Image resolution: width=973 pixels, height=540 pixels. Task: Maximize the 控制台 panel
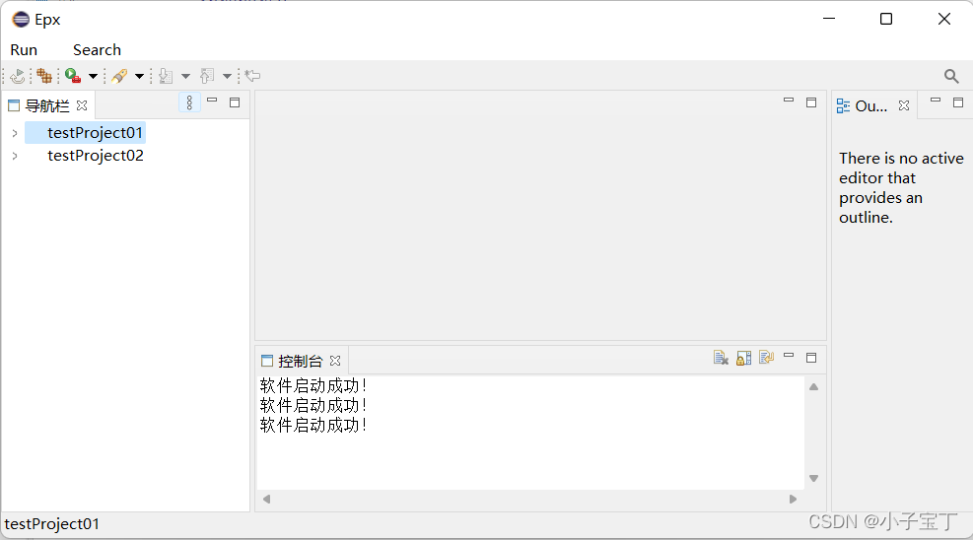pos(811,358)
